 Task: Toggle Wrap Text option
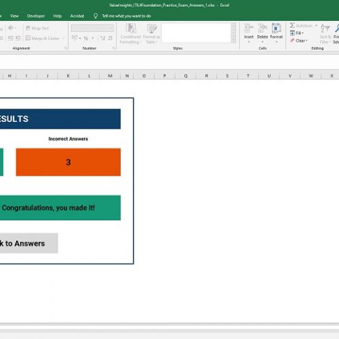pos(37,28)
